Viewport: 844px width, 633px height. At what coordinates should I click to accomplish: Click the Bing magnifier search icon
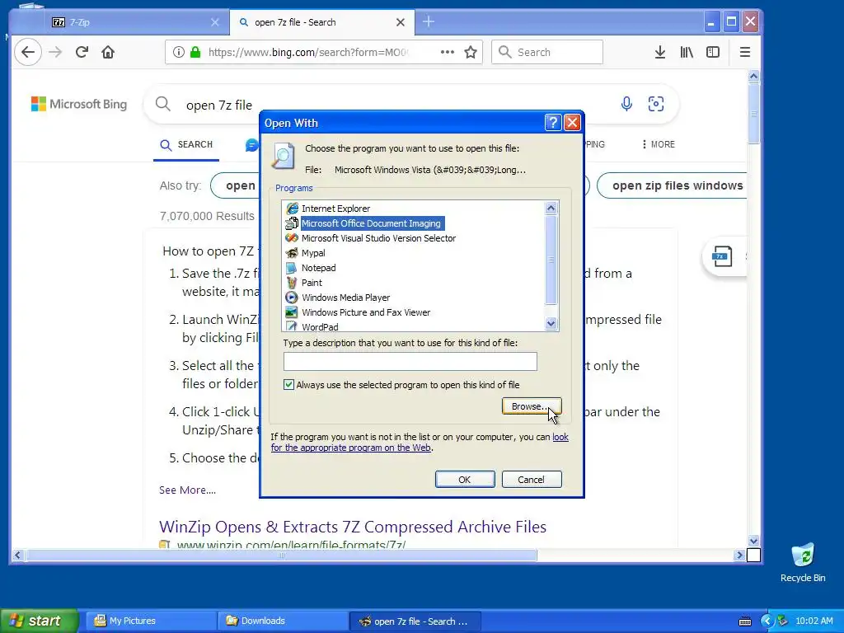(162, 103)
